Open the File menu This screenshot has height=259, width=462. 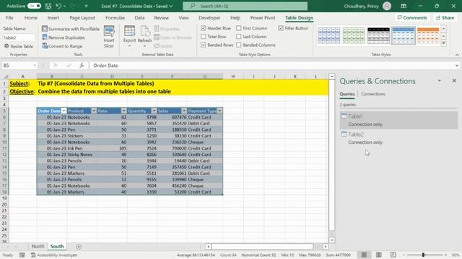(x=9, y=17)
